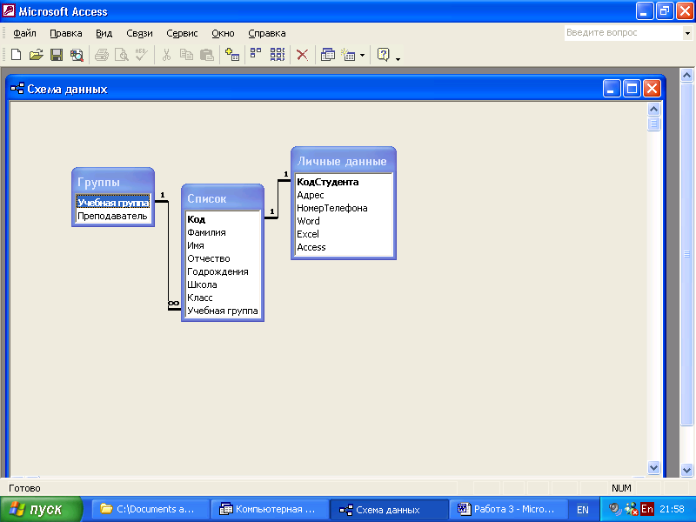Select field 'Word' in Личные данные

pyautogui.click(x=308, y=221)
